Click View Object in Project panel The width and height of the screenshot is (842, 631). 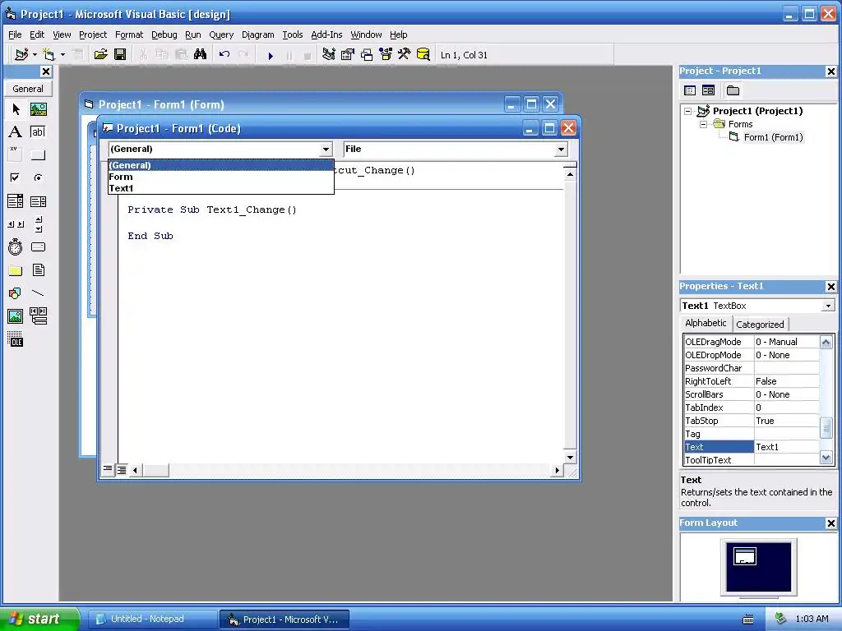pyautogui.click(x=708, y=90)
